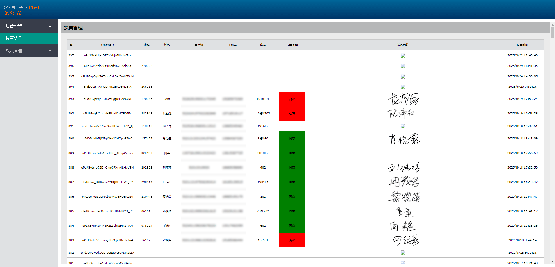
Task: Open the handwritten signature in row 384
Action: tap(403, 226)
